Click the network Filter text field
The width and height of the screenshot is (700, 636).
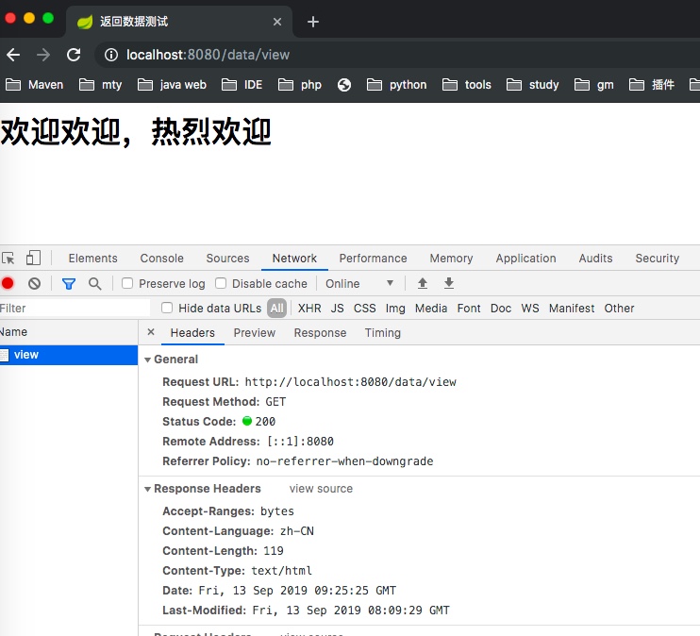click(75, 308)
